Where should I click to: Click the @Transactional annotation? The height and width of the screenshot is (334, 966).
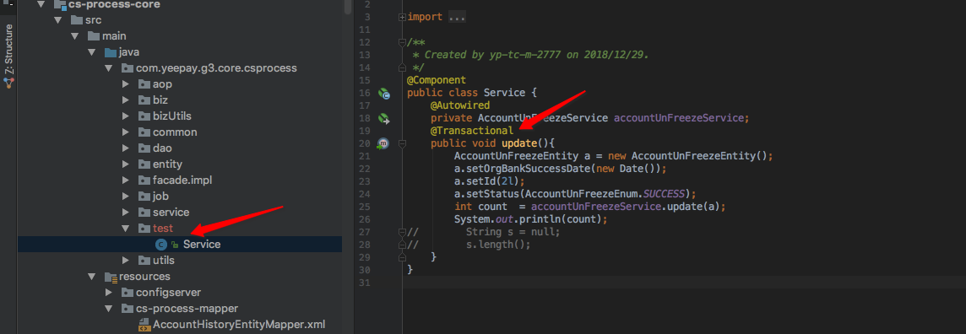[472, 131]
